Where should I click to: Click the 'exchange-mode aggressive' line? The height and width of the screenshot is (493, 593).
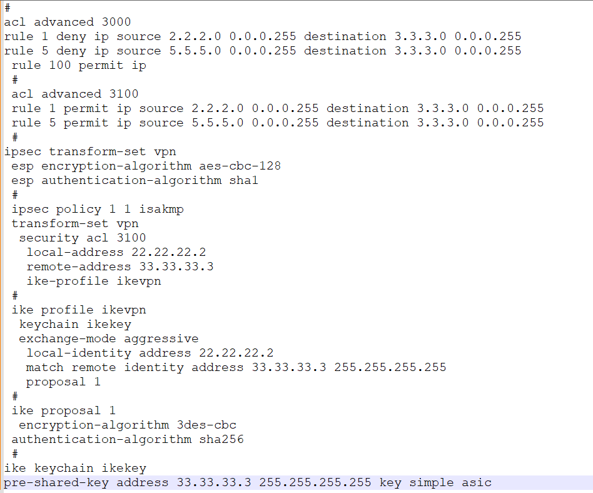[x=108, y=338]
